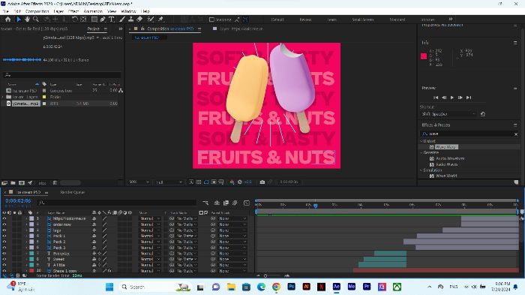Play the composition preview
This screenshot has height=295, width=525.
[x=452, y=98]
